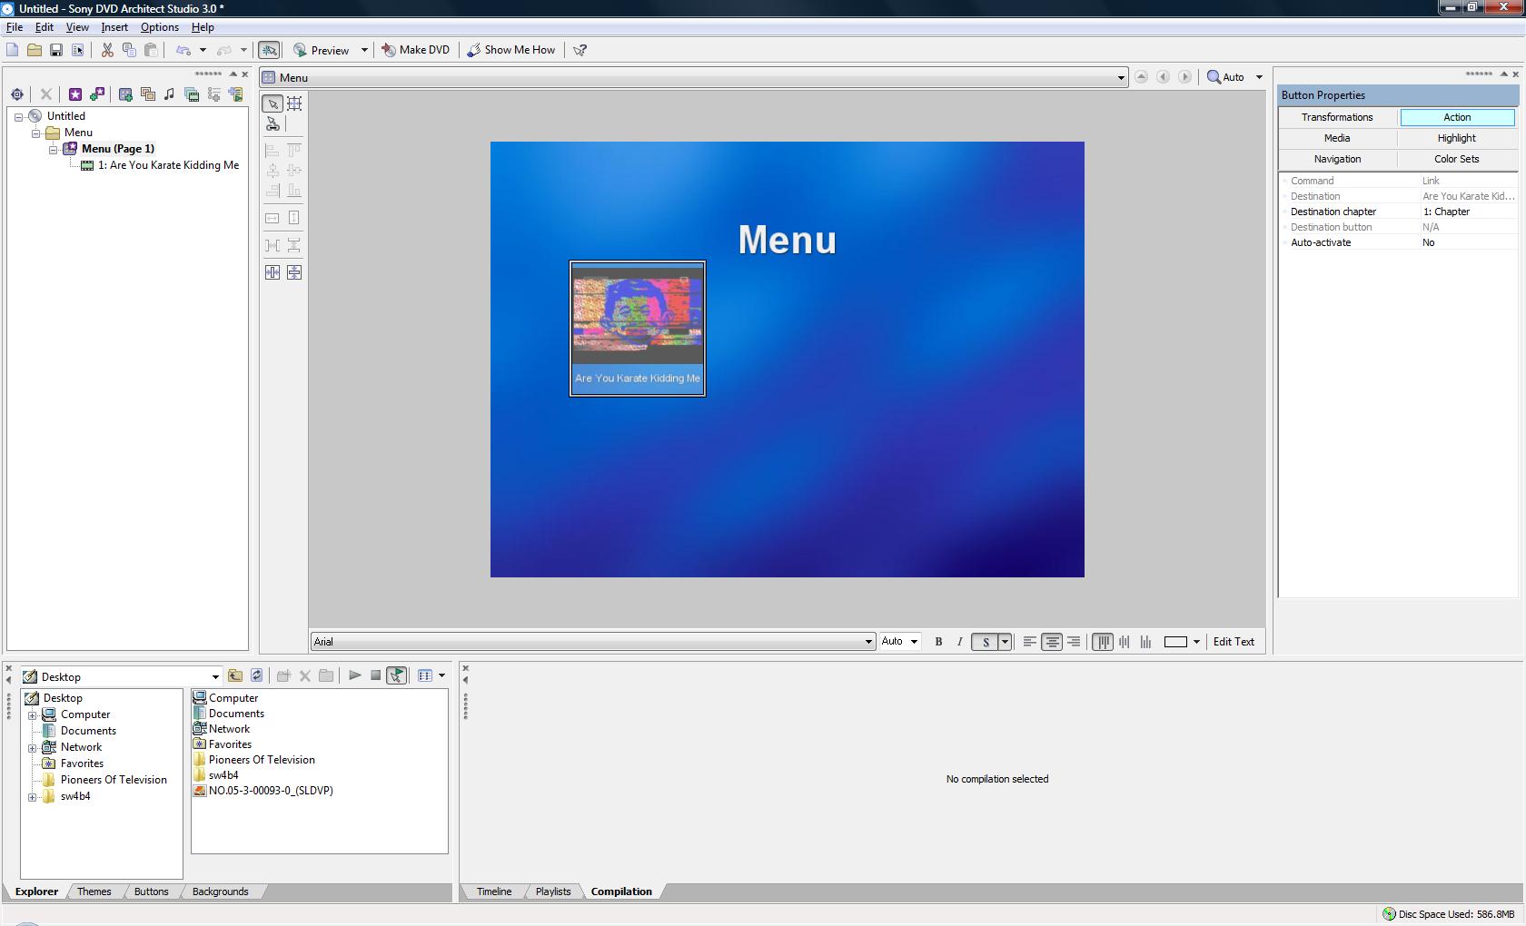Click the What's This help icon
Image resolution: width=1526 pixels, height=926 pixels.
pyautogui.click(x=580, y=50)
